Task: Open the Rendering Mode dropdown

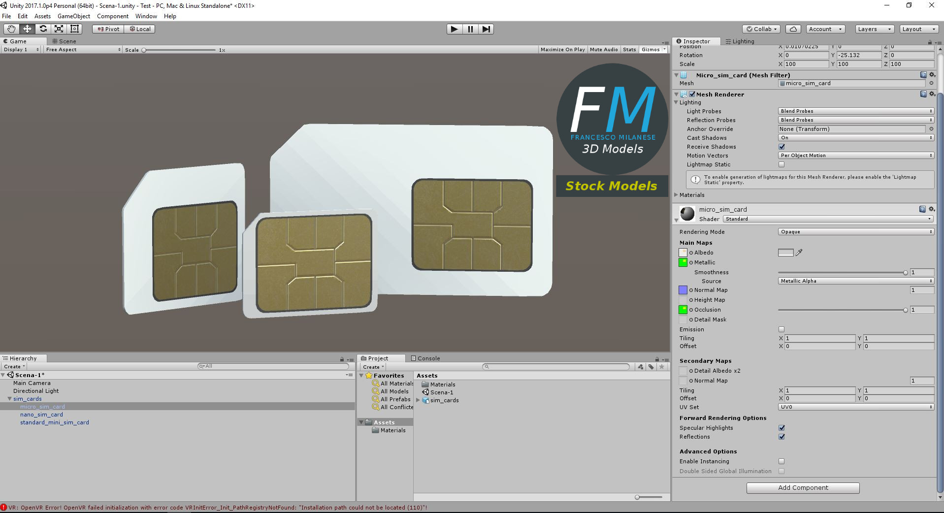Action: [x=855, y=231]
